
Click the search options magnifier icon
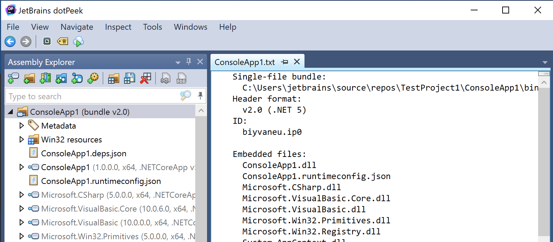tap(186, 95)
